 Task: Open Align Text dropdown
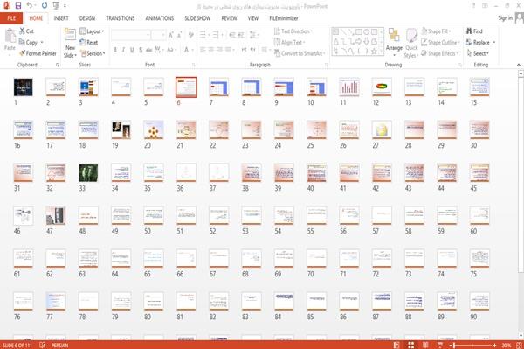pyautogui.click(x=289, y=43)
